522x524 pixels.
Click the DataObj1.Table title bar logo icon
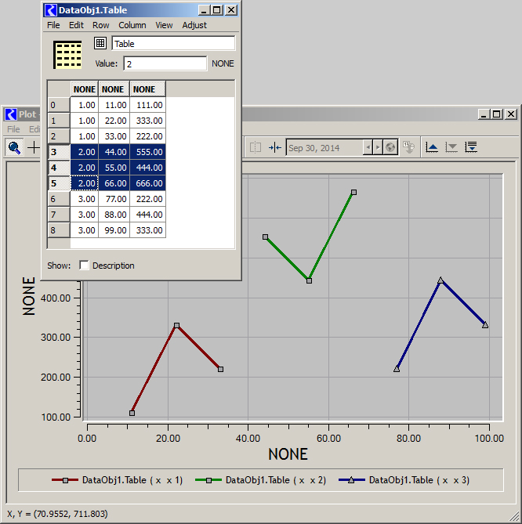tap(50, 10)
